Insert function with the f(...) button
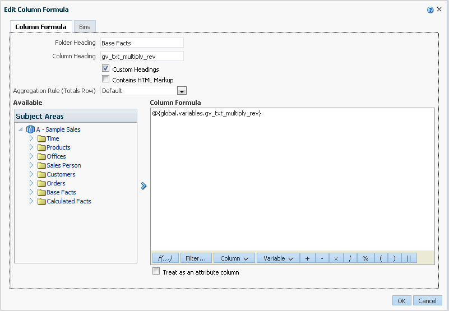Viewport: 449px width, 311px height. pos(165,258)
